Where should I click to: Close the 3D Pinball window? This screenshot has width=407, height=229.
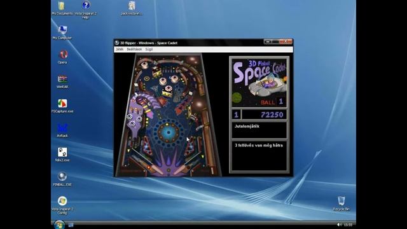coord(286,41)
